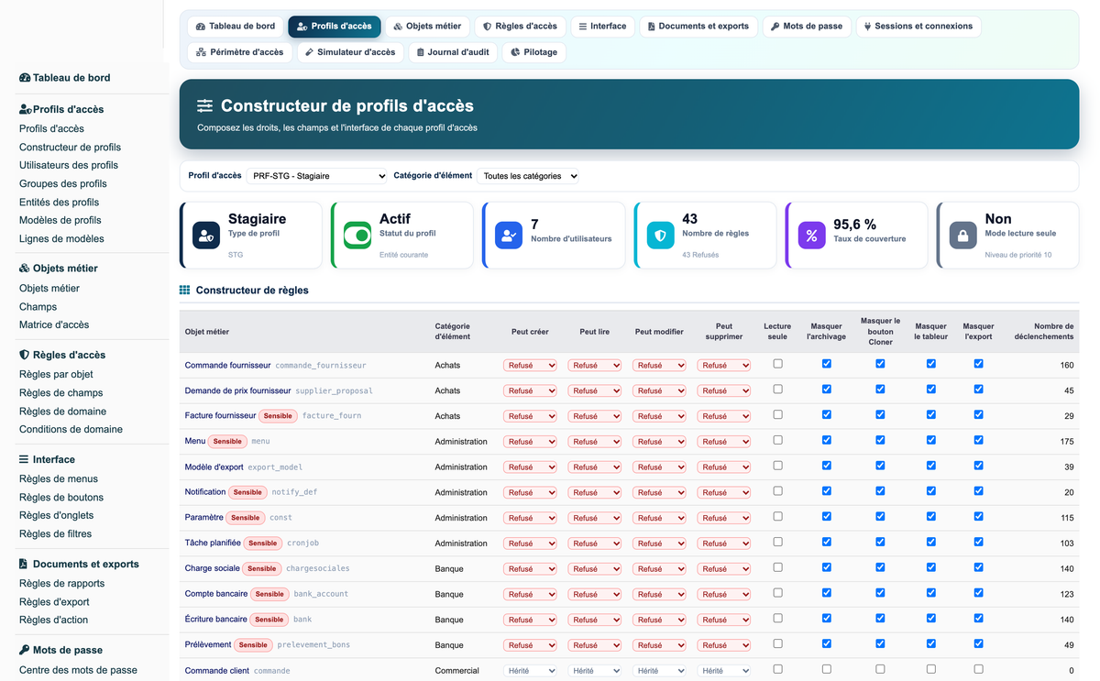Open Matrice d'accès sidebar link
Viewport: 1100px width, 681px height.
[54, 325]
